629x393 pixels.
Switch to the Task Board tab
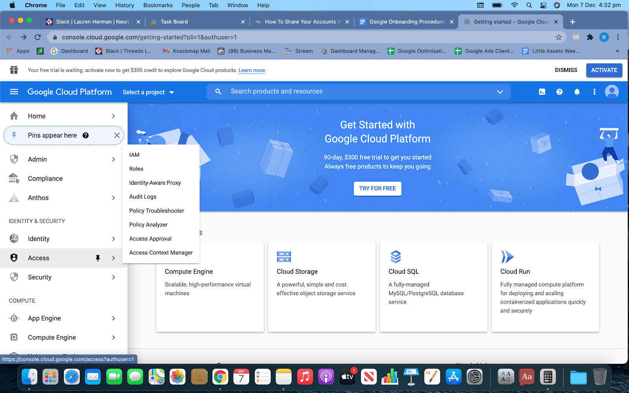(197, 22)
